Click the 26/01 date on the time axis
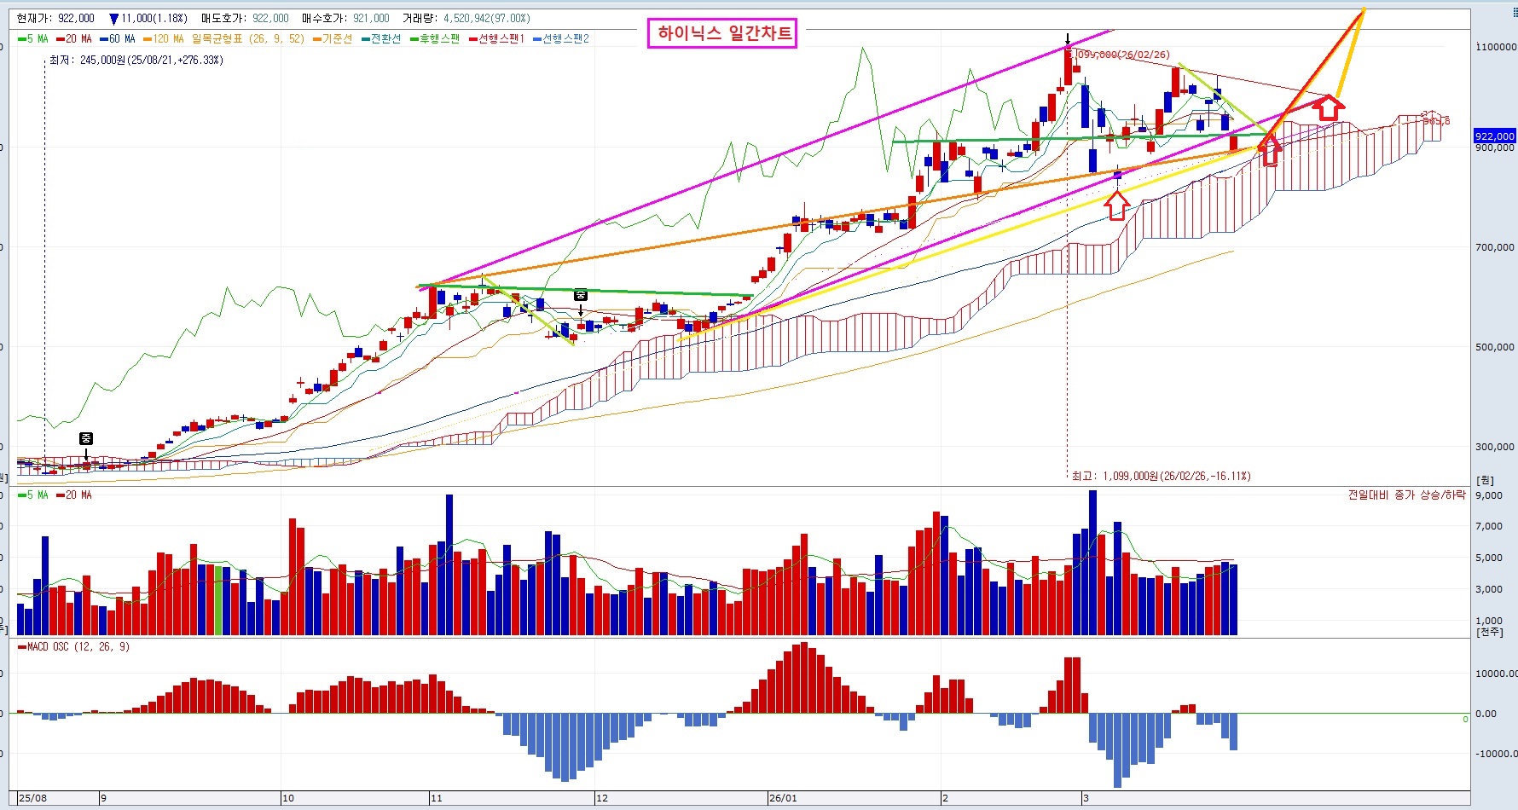The height and width of the screenshot is (810, 1518). pyautogui.click(x=783, y=798)
